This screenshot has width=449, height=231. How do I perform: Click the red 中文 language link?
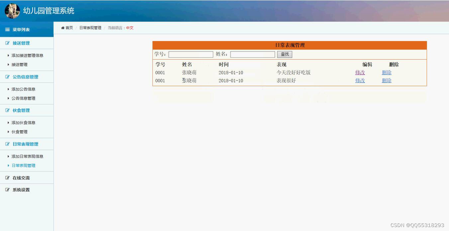point(130,28)
